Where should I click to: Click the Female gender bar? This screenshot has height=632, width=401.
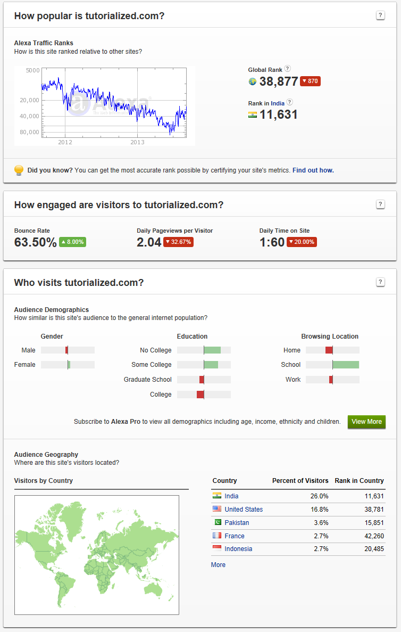68,364
